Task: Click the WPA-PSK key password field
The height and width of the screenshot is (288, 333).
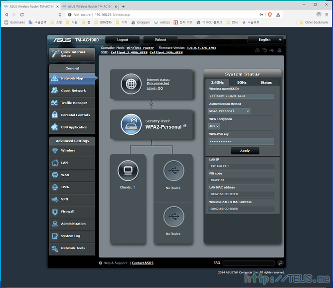Action: pos(241,142)
